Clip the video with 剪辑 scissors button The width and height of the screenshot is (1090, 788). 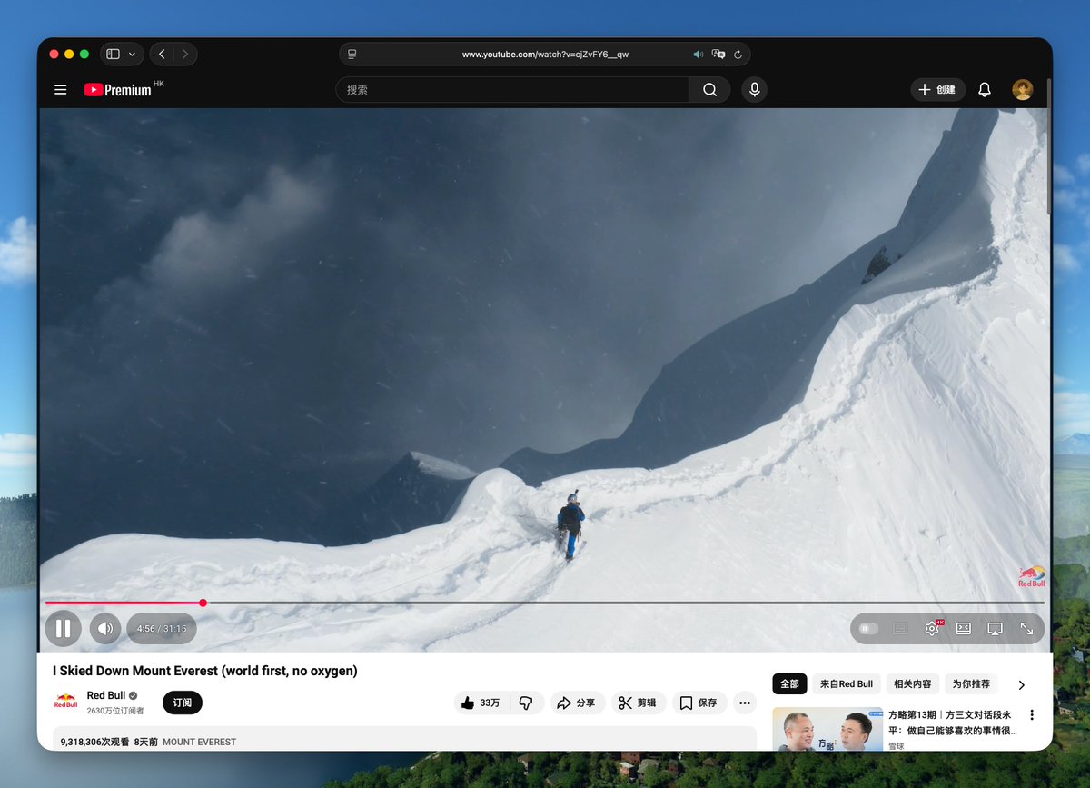638,703
